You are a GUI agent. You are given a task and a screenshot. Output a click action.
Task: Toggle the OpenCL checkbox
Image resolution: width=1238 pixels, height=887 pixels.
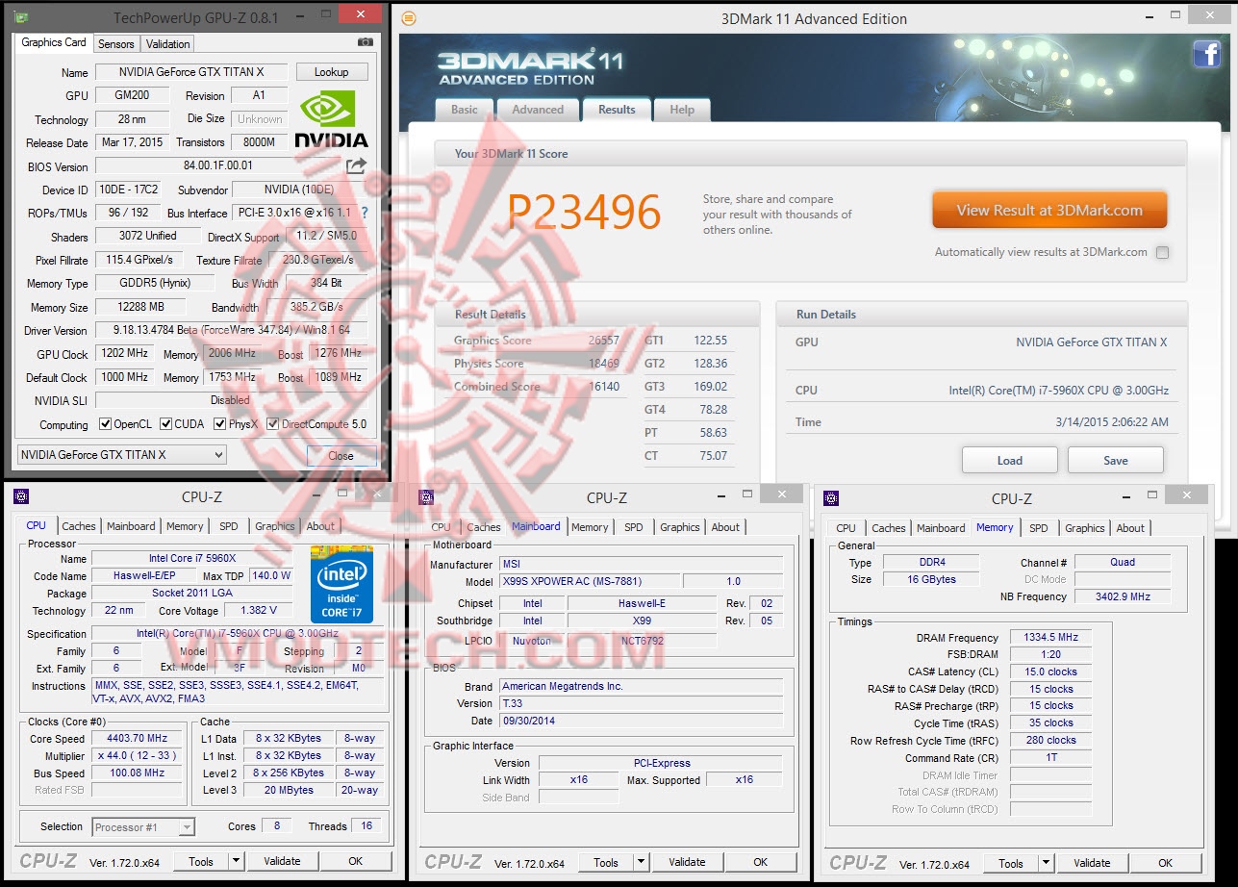click(x=106, y=424)
